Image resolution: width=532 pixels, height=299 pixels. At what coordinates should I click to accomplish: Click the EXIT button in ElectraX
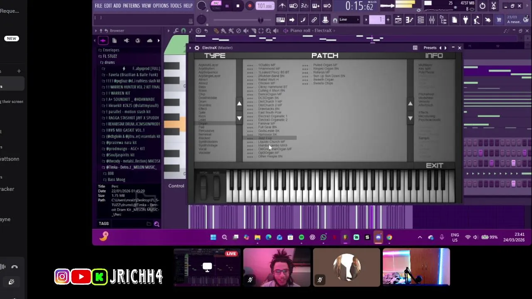(434, 165)
